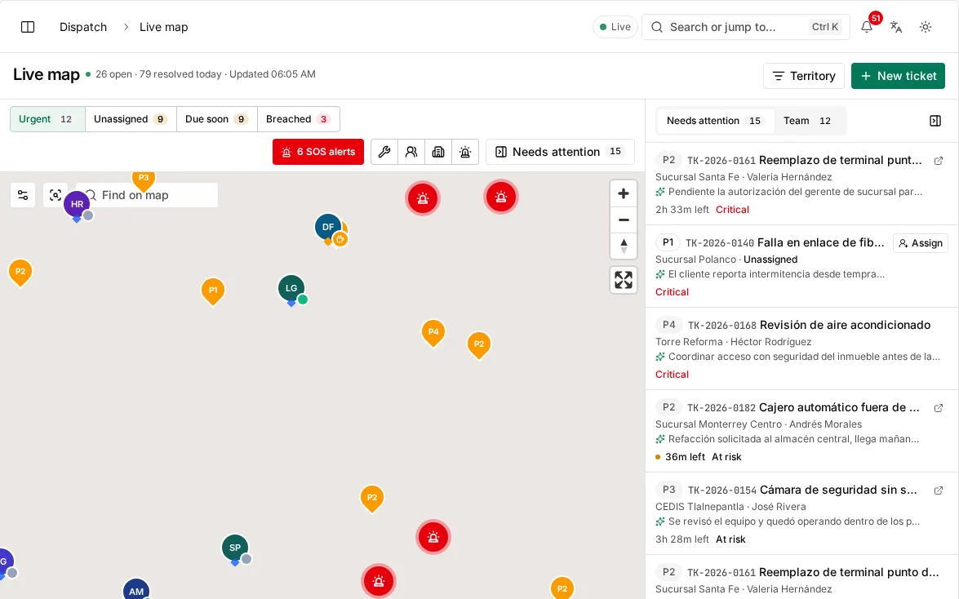Switch theme with the sun icon
Viewport: 959px width, 599px height.
point(926,27)
